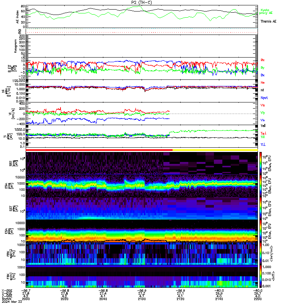Select the blue Npot legend label
Viewport: 287px width, 307px height.
pos(264,98)
